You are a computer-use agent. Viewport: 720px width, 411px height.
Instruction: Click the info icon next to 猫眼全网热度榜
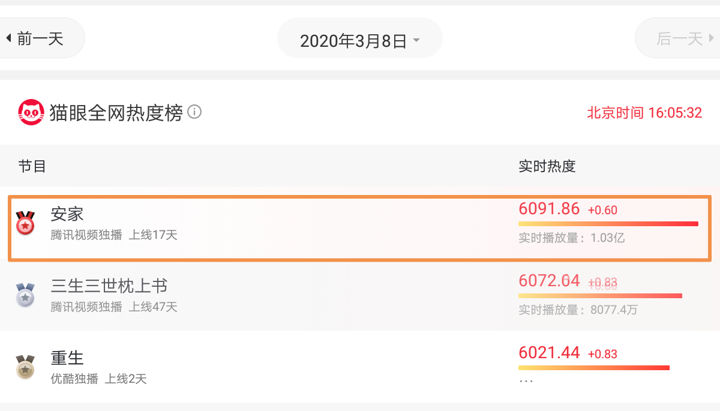[x=195, y=112]
